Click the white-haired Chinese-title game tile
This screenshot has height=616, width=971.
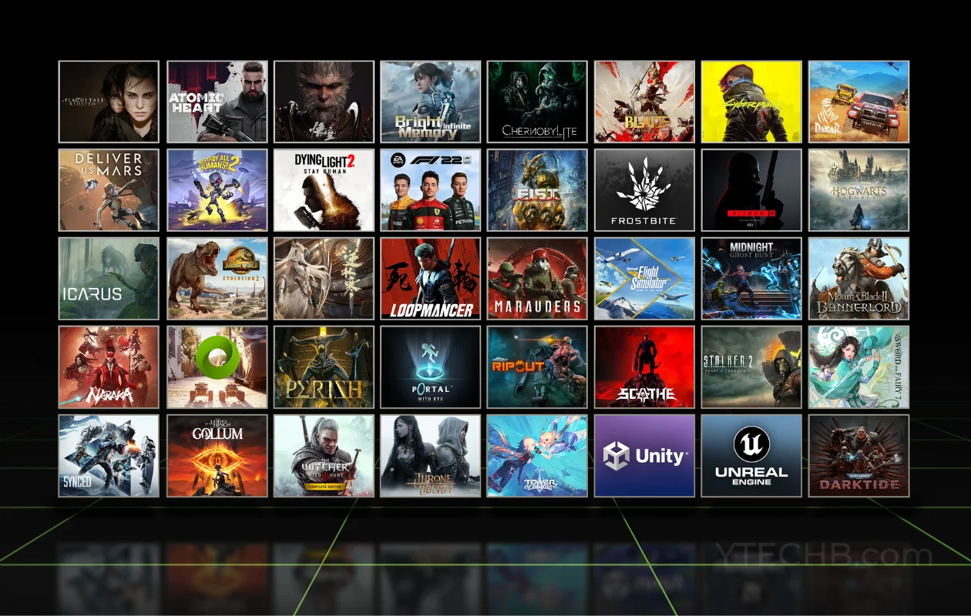pos(324,279)
